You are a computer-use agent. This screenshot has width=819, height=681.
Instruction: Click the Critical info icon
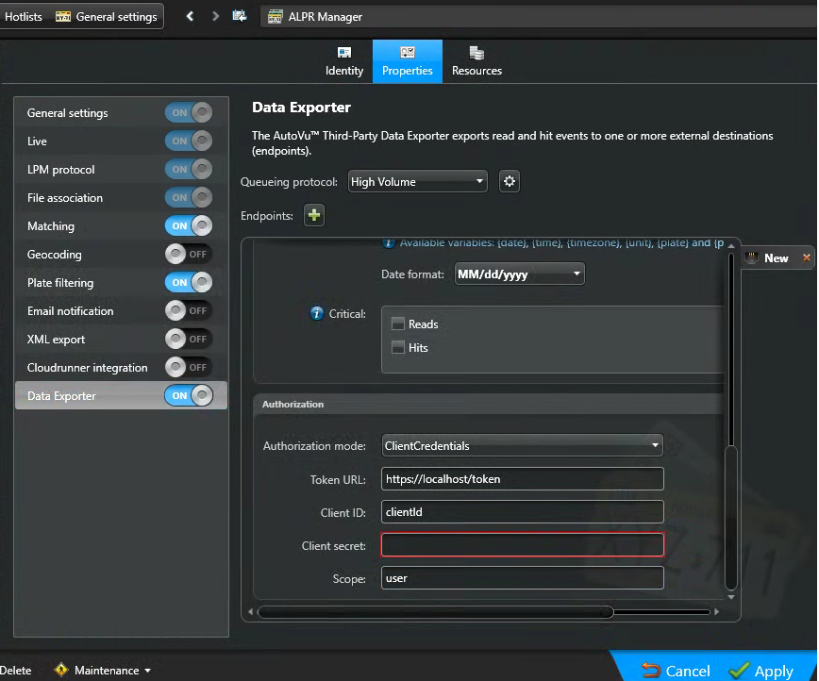tap(317, 313)
